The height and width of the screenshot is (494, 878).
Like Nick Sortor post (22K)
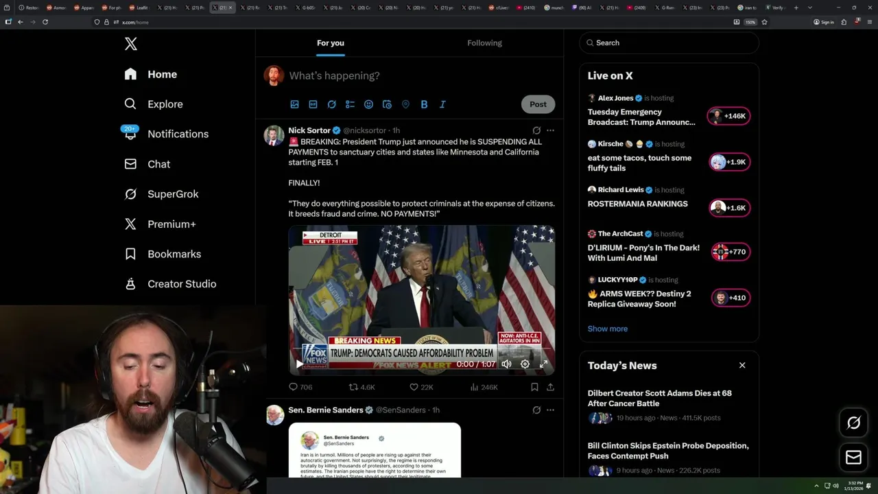(421, 387)
